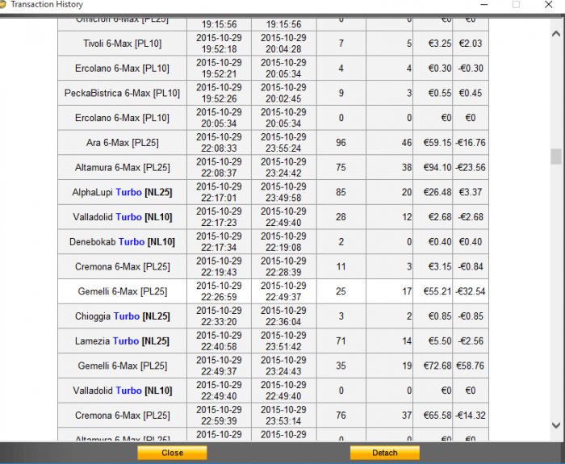The width and height of the screenshot is (565, 464).
Task: Click the scrollbar down arrow
Action: 556,425
